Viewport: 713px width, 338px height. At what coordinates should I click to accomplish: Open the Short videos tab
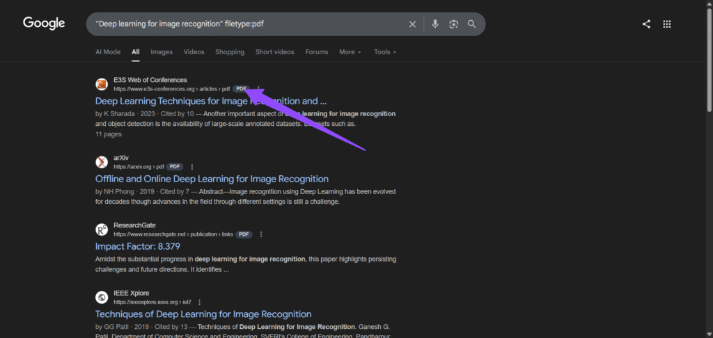coord(274,52)
